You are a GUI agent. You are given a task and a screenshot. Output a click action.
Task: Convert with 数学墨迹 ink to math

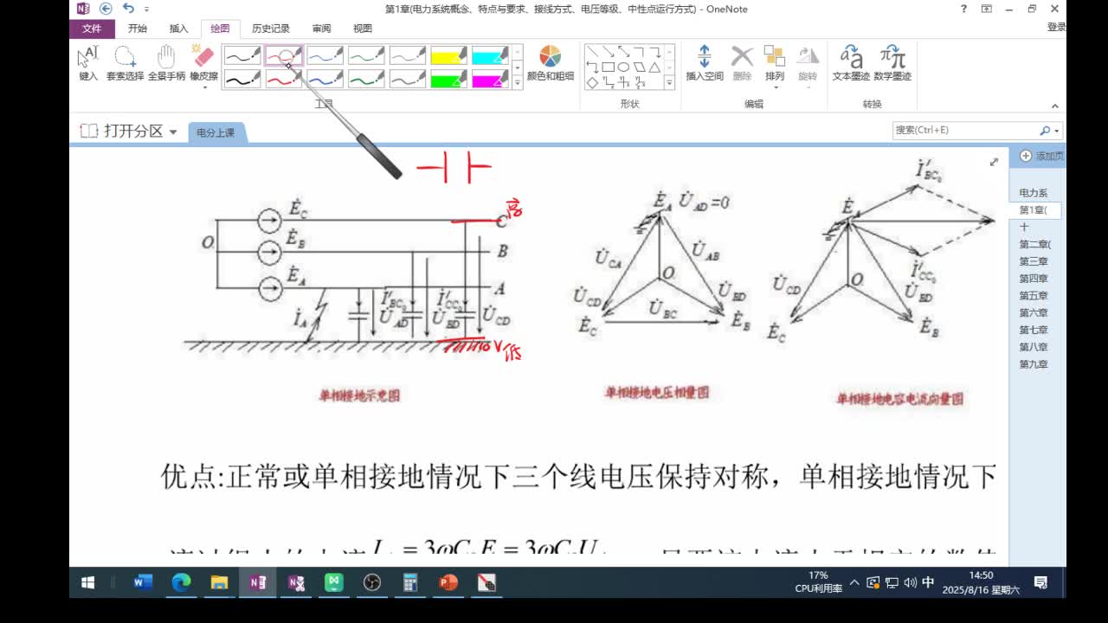tap(892, 64)
